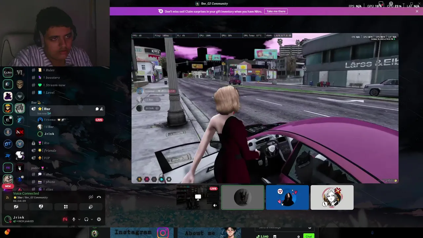Screen dimensions: 423x238
Task: Open activities launcher icon
Action: click(x=66, y=207)
